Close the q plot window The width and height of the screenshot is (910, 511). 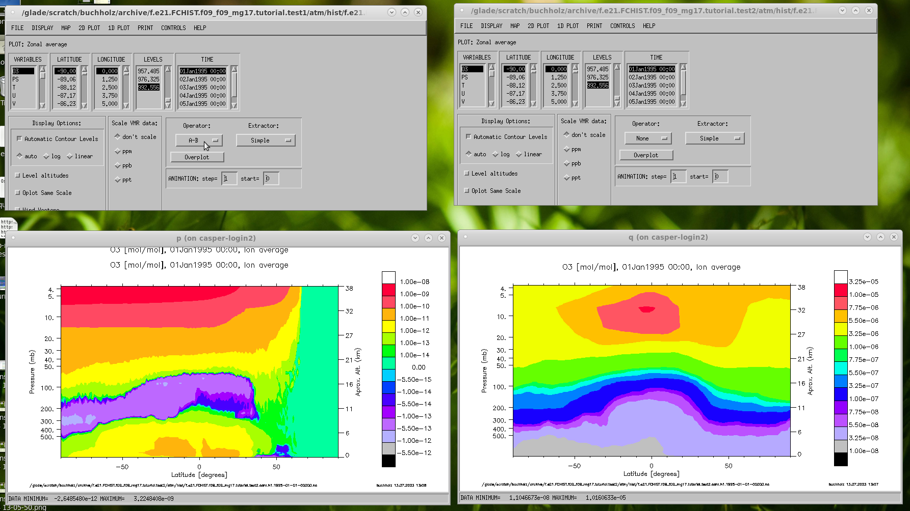point(894,237)
